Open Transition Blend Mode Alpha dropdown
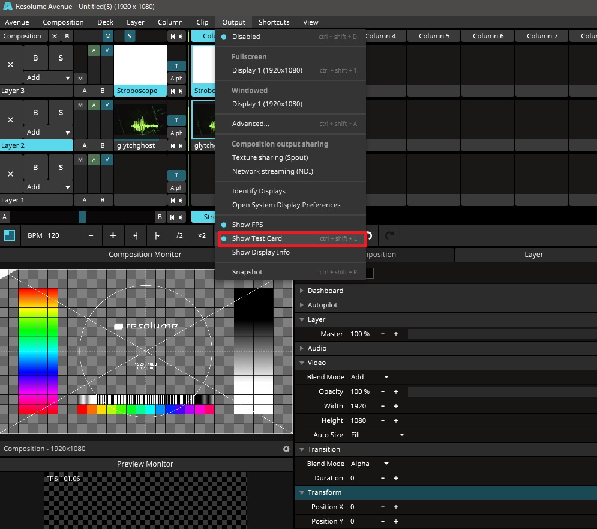The image size is (597, 529). (x=370, y=464)
